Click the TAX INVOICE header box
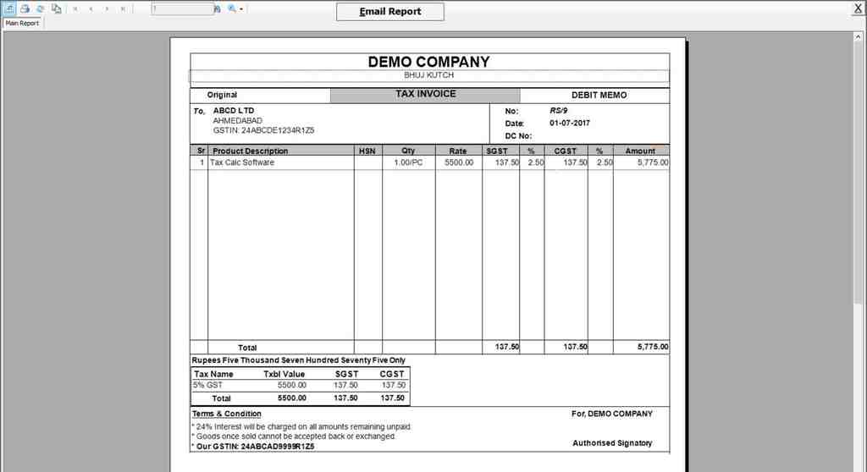 tap(425, 95)
